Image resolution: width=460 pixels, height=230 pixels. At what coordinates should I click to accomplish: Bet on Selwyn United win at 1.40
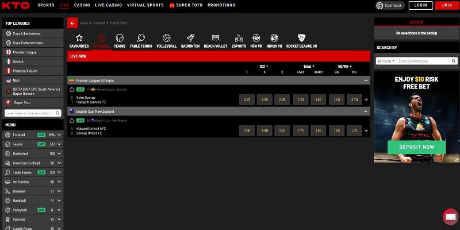coord(282,131)
